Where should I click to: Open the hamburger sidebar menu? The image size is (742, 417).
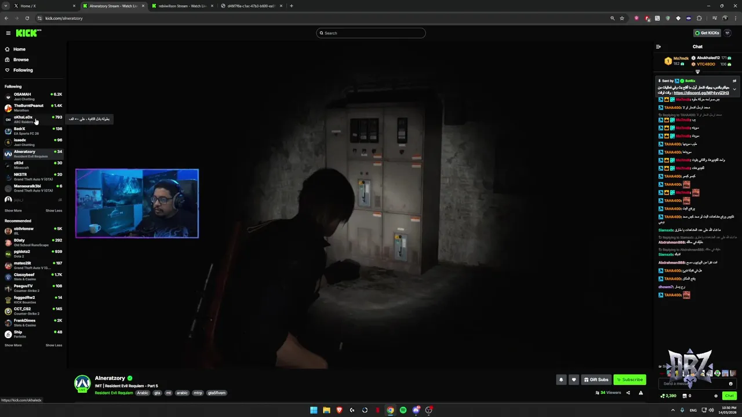(8, 33)
